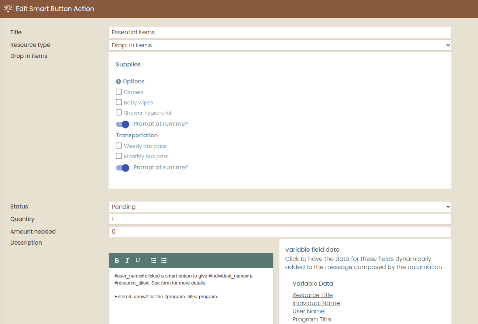Image resolution: width=478 pixels, height=324 pixels.
Task: Select the Shower hygiene kit checkbox
Action: click(119, 113)
